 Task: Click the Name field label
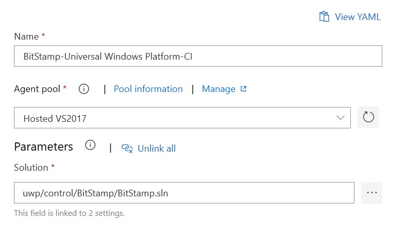point(26,36)
